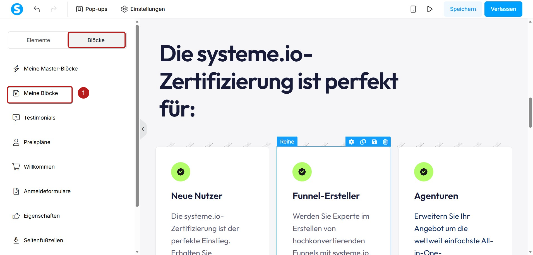
Task: Click sidebar scroll up arrow
Action: pyautogui.click(x=137, y=21)
